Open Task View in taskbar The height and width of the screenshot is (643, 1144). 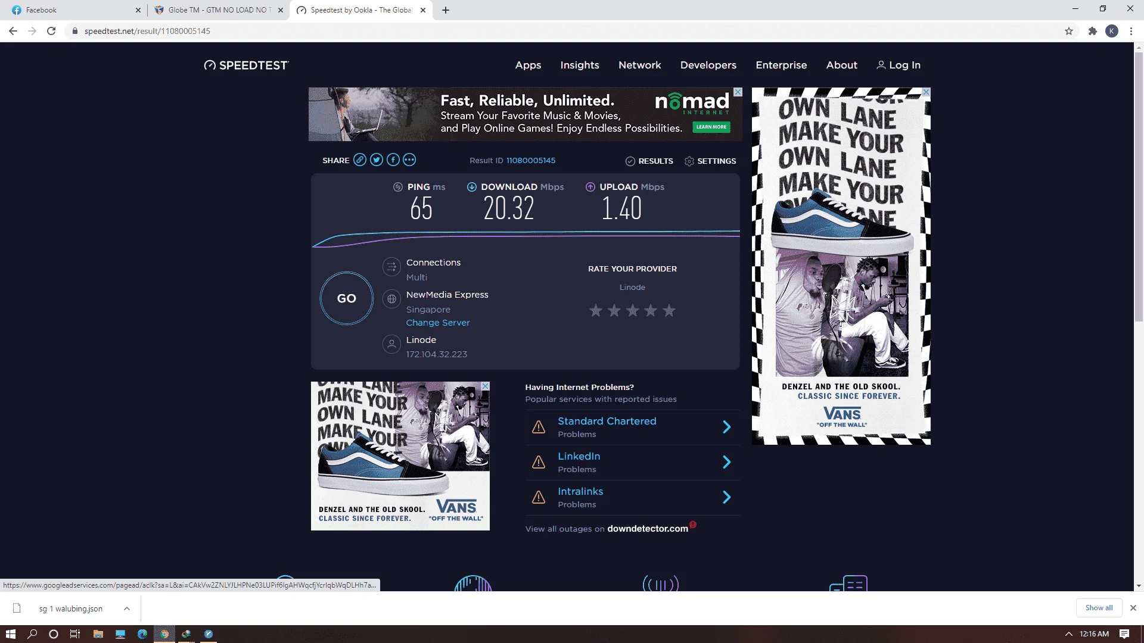[x=75, y=634]
